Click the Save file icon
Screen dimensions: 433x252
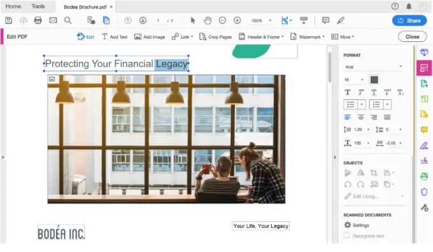[x=8, y=20]
